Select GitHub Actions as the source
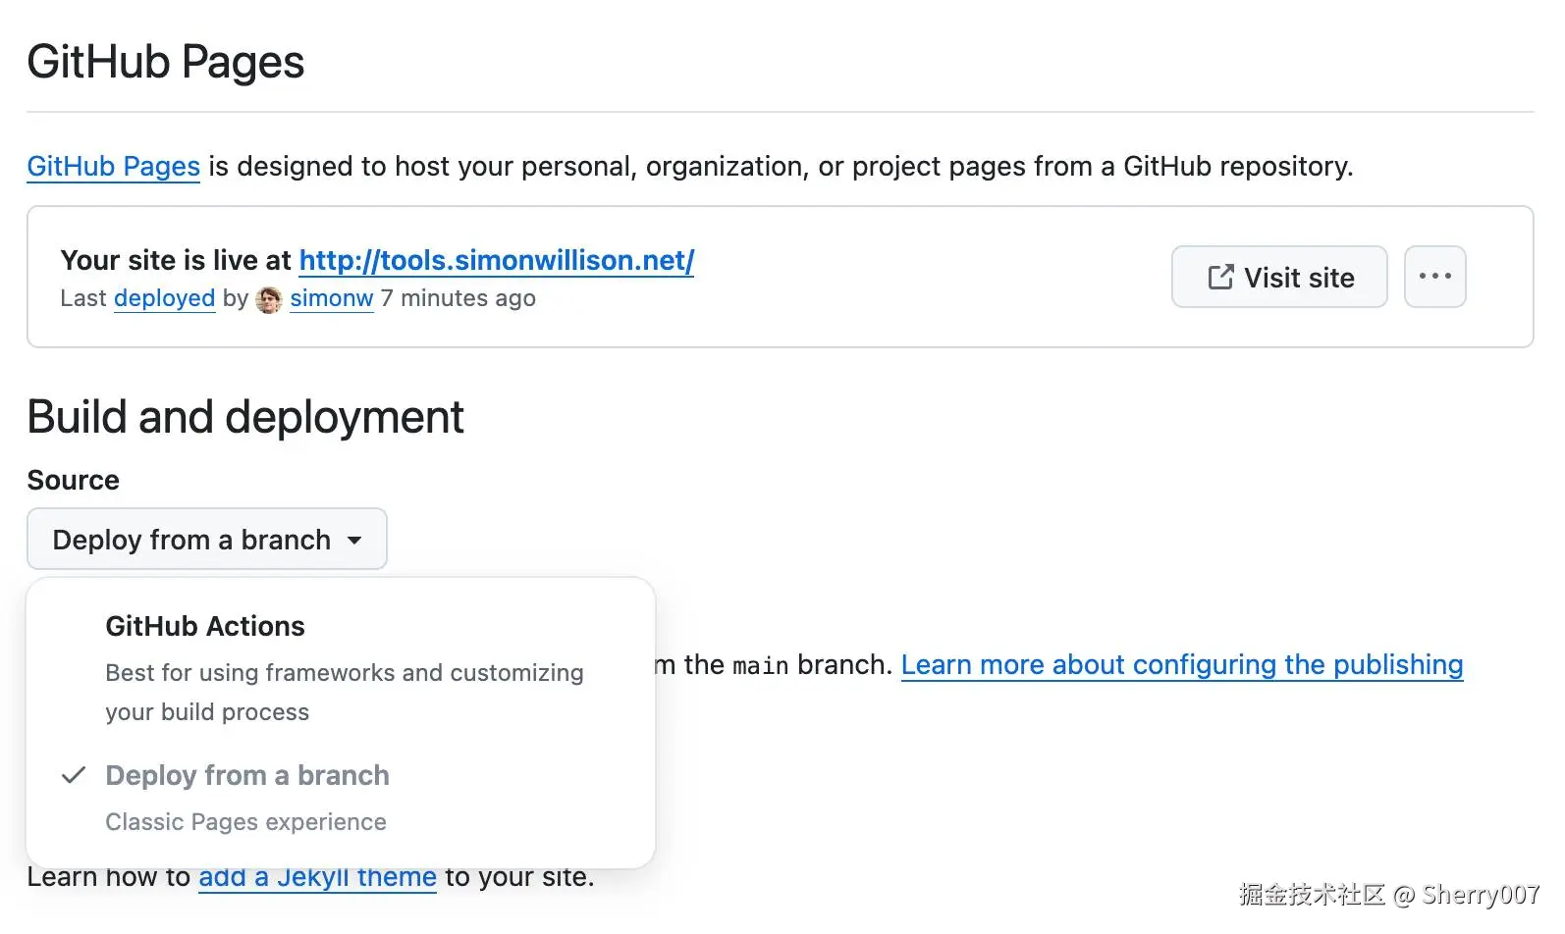Screen dimensions: 1565x934 coord(205,626)
